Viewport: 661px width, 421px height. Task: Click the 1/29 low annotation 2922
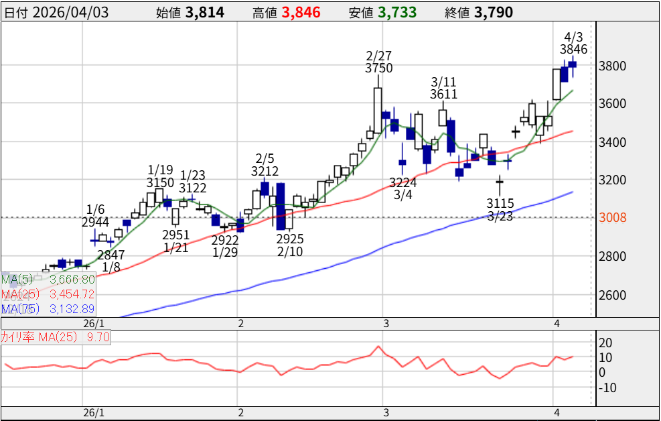[226, 240]
